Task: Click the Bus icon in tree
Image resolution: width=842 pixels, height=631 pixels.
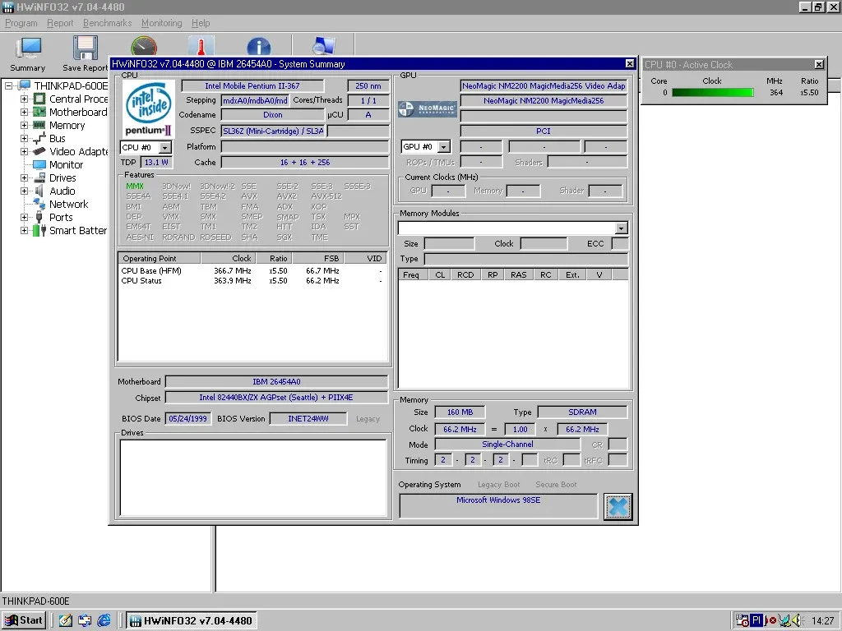Action: pos(39,138)
